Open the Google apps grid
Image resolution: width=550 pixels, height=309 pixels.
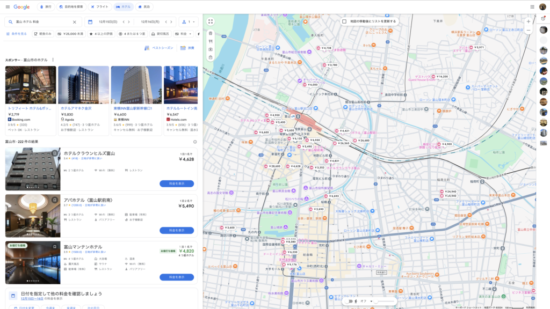click(532, 7)
